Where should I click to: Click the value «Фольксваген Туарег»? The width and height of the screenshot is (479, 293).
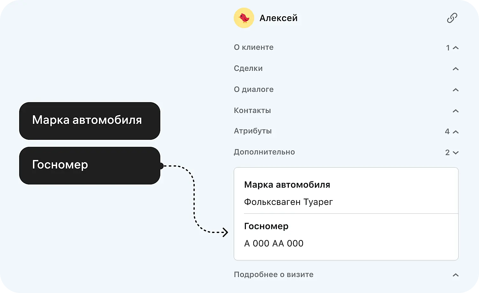pyautogui.click(x=288, y=202)
